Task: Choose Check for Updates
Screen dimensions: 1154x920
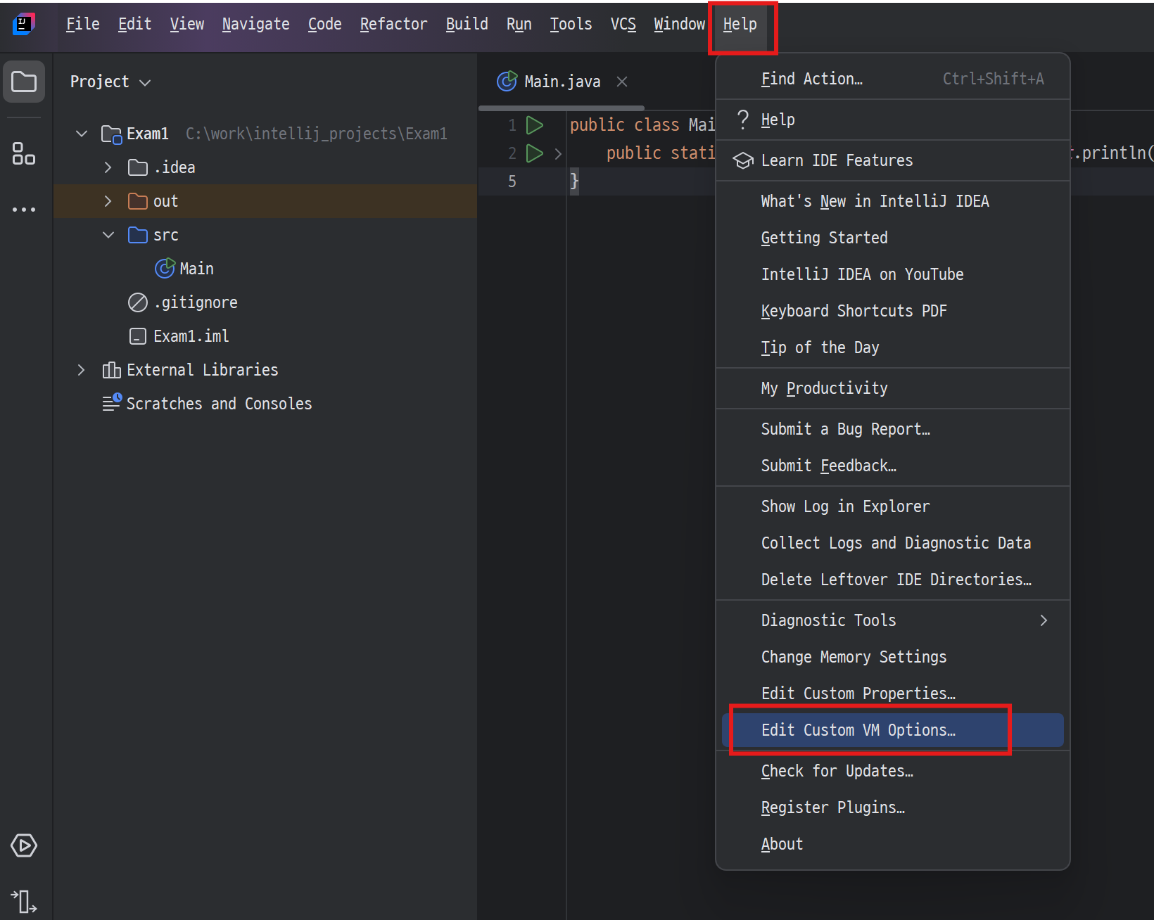Action: [x=893, y=771]
